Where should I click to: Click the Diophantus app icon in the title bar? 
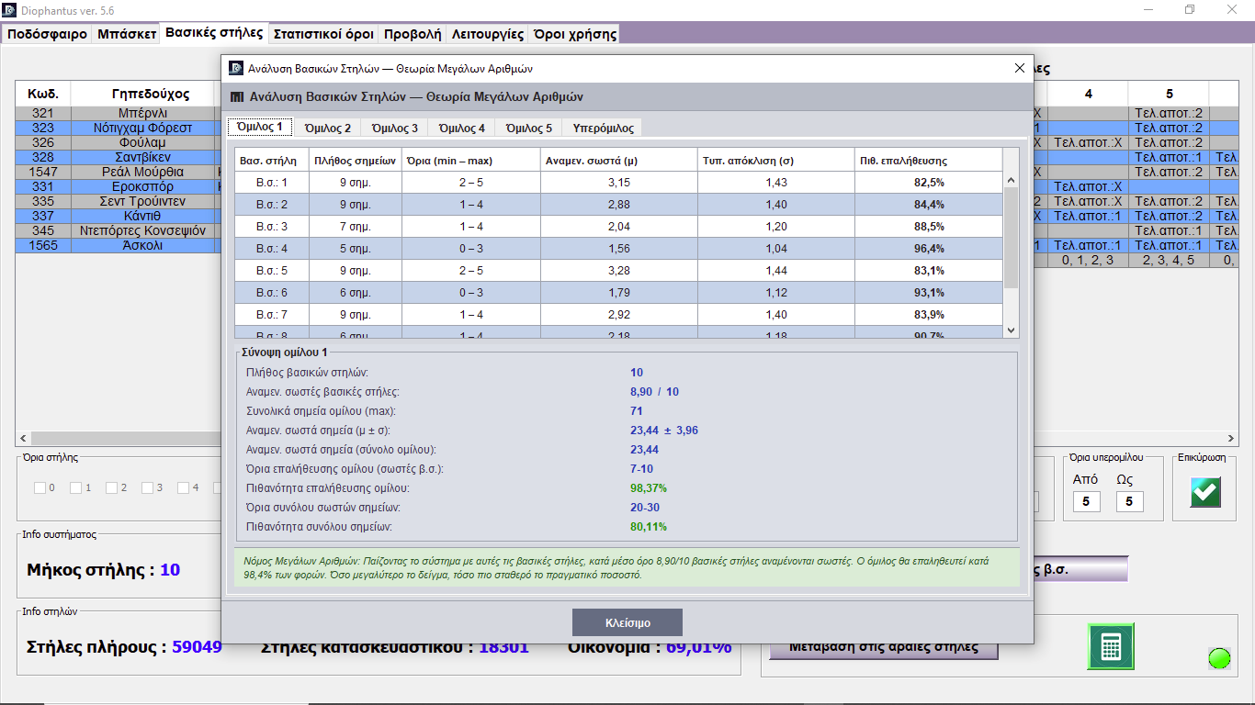point(10,9)
